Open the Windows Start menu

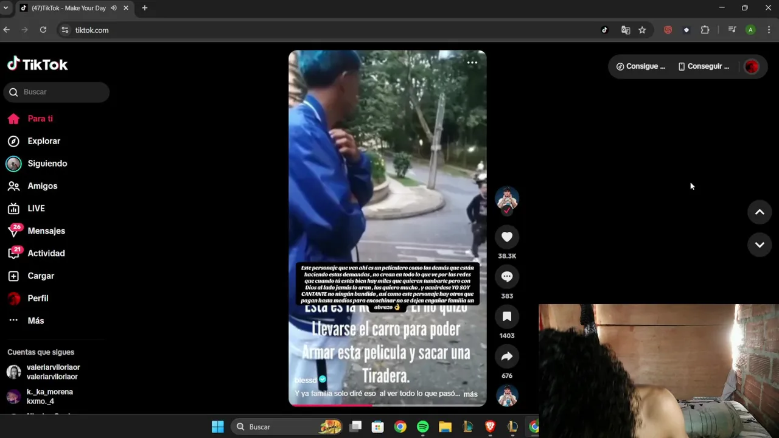[217, 426]
